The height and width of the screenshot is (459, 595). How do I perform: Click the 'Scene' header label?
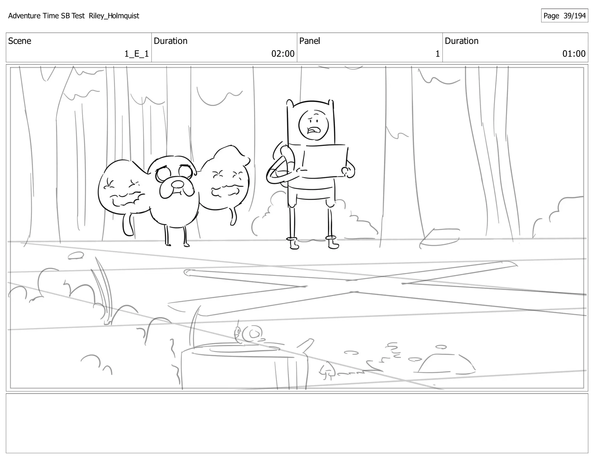19,41
